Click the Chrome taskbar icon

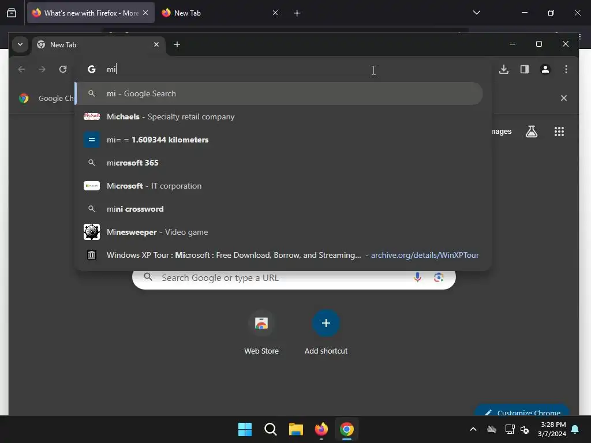[347, 429]
